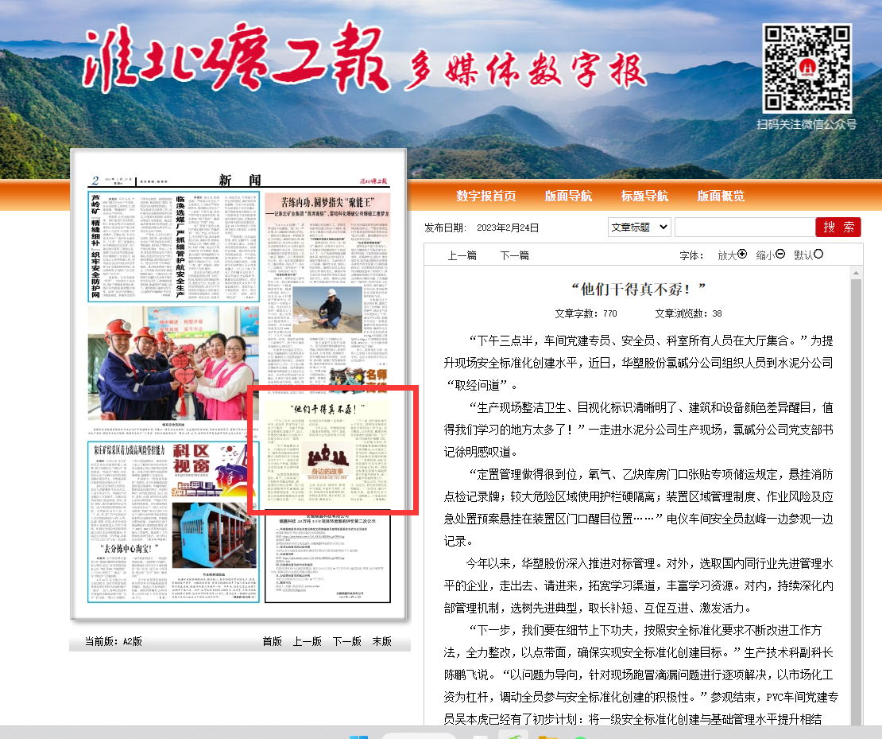
Task: Go to 数字报首页 in navigation bar
Action: tap(485, 196)
